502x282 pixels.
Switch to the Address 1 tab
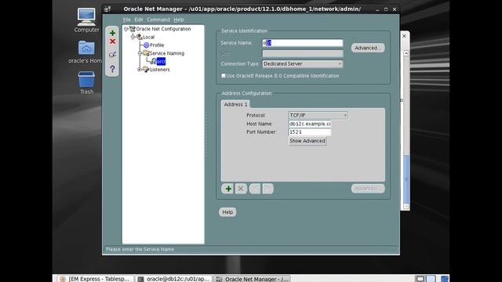click(x=235, y=104)
